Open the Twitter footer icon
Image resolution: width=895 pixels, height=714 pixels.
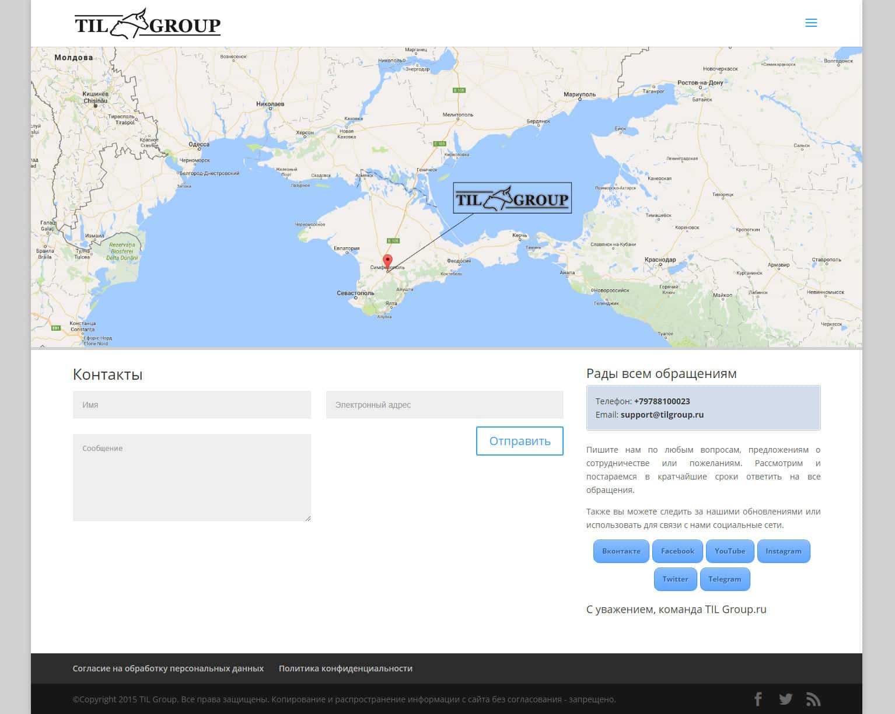(x=785, y=698)
